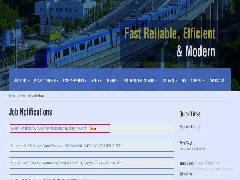Click the Home breadcrumb link
The image size is (240, 180).
point(12,96)
